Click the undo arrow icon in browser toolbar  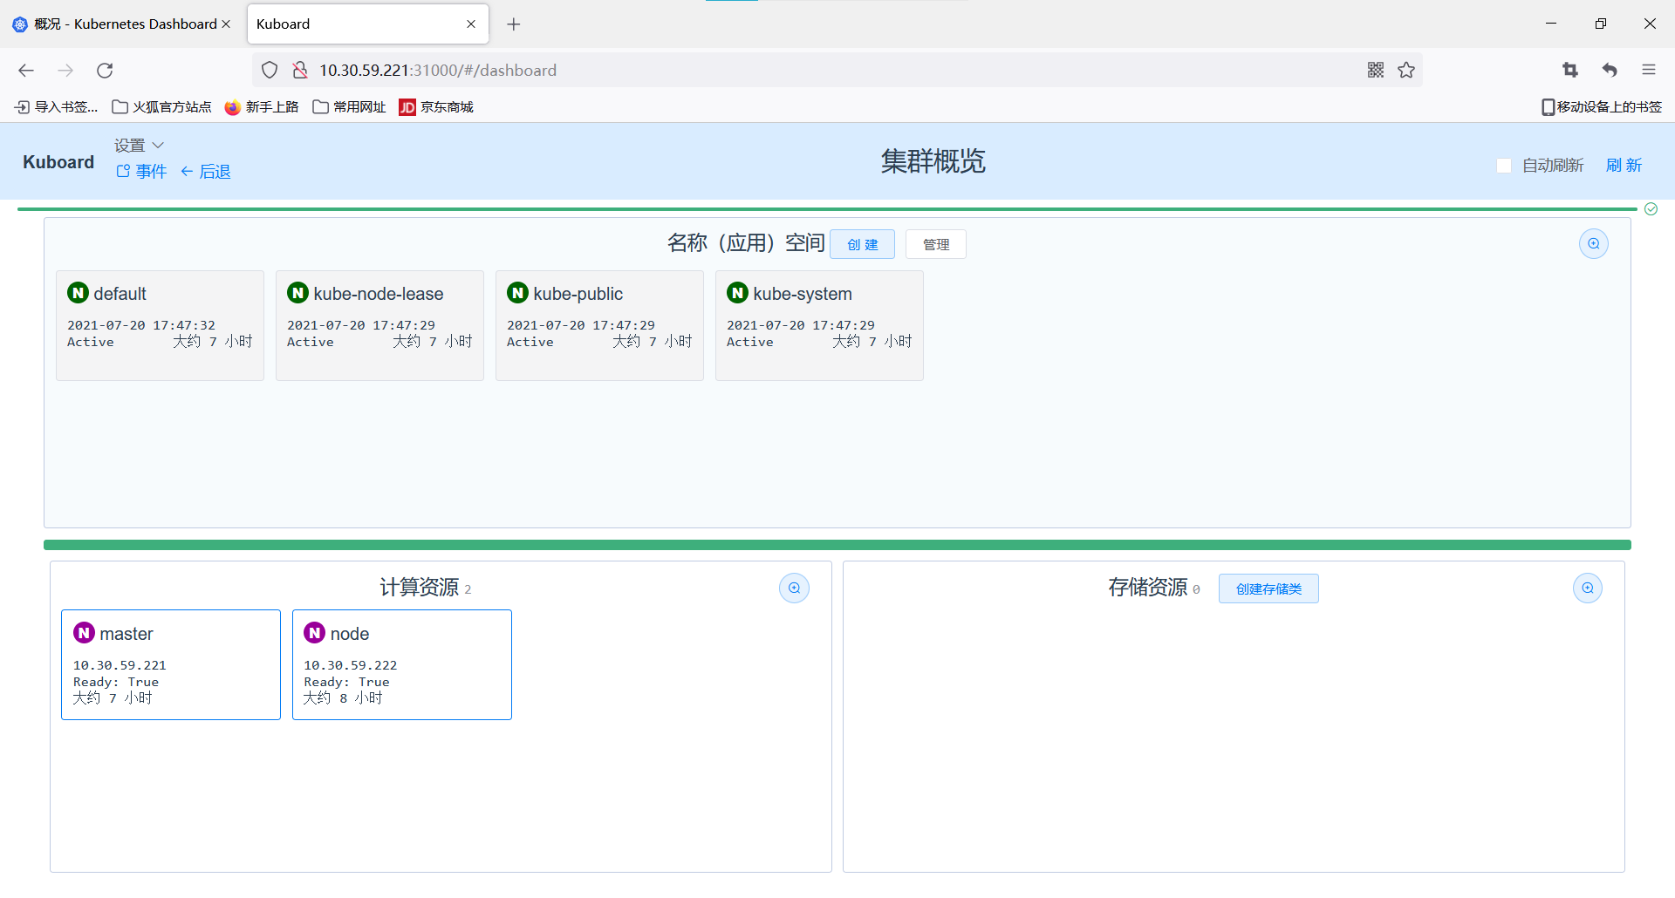(1610, 70)
